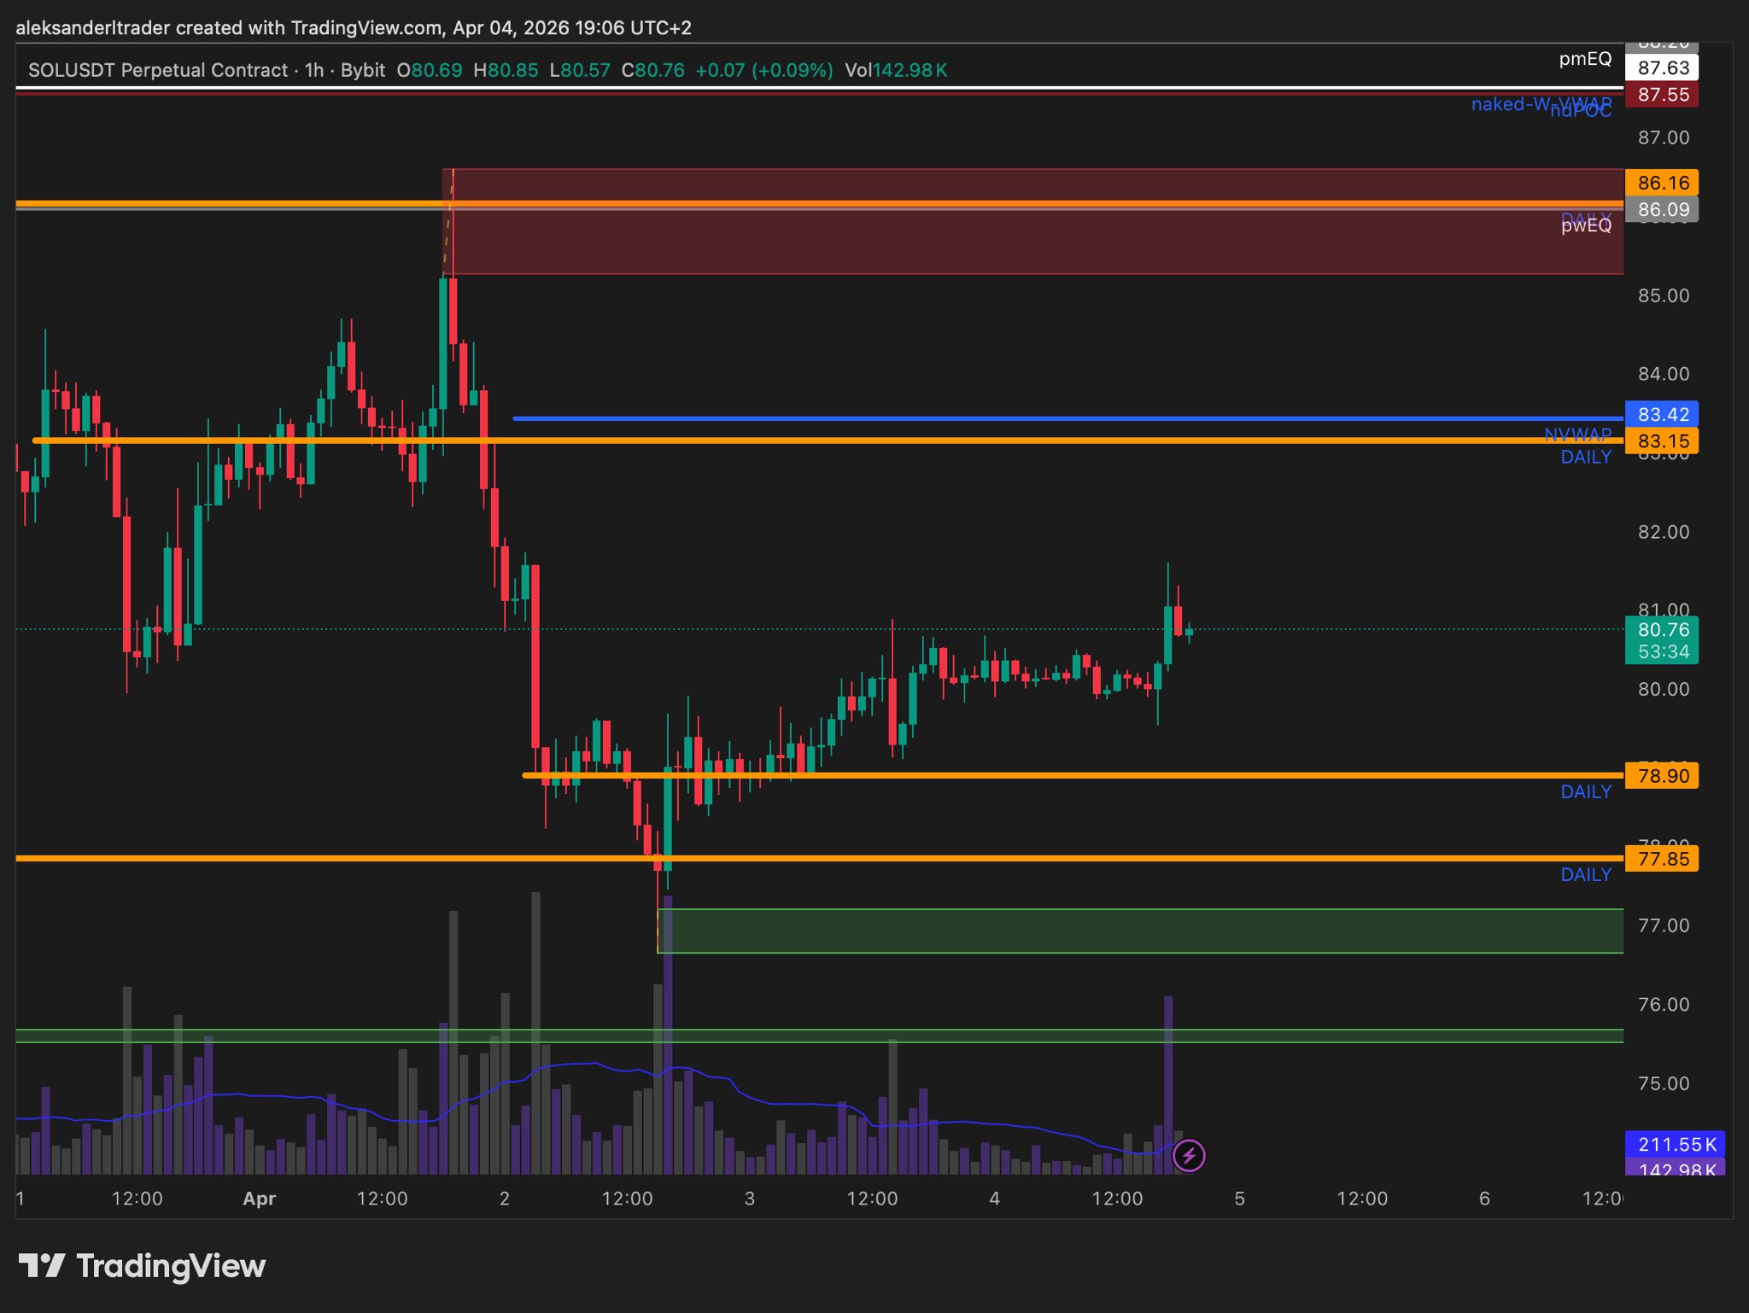Open the TradingView.com attribution text
Screen dimensions: 1749x1313
tap(366, 27)
